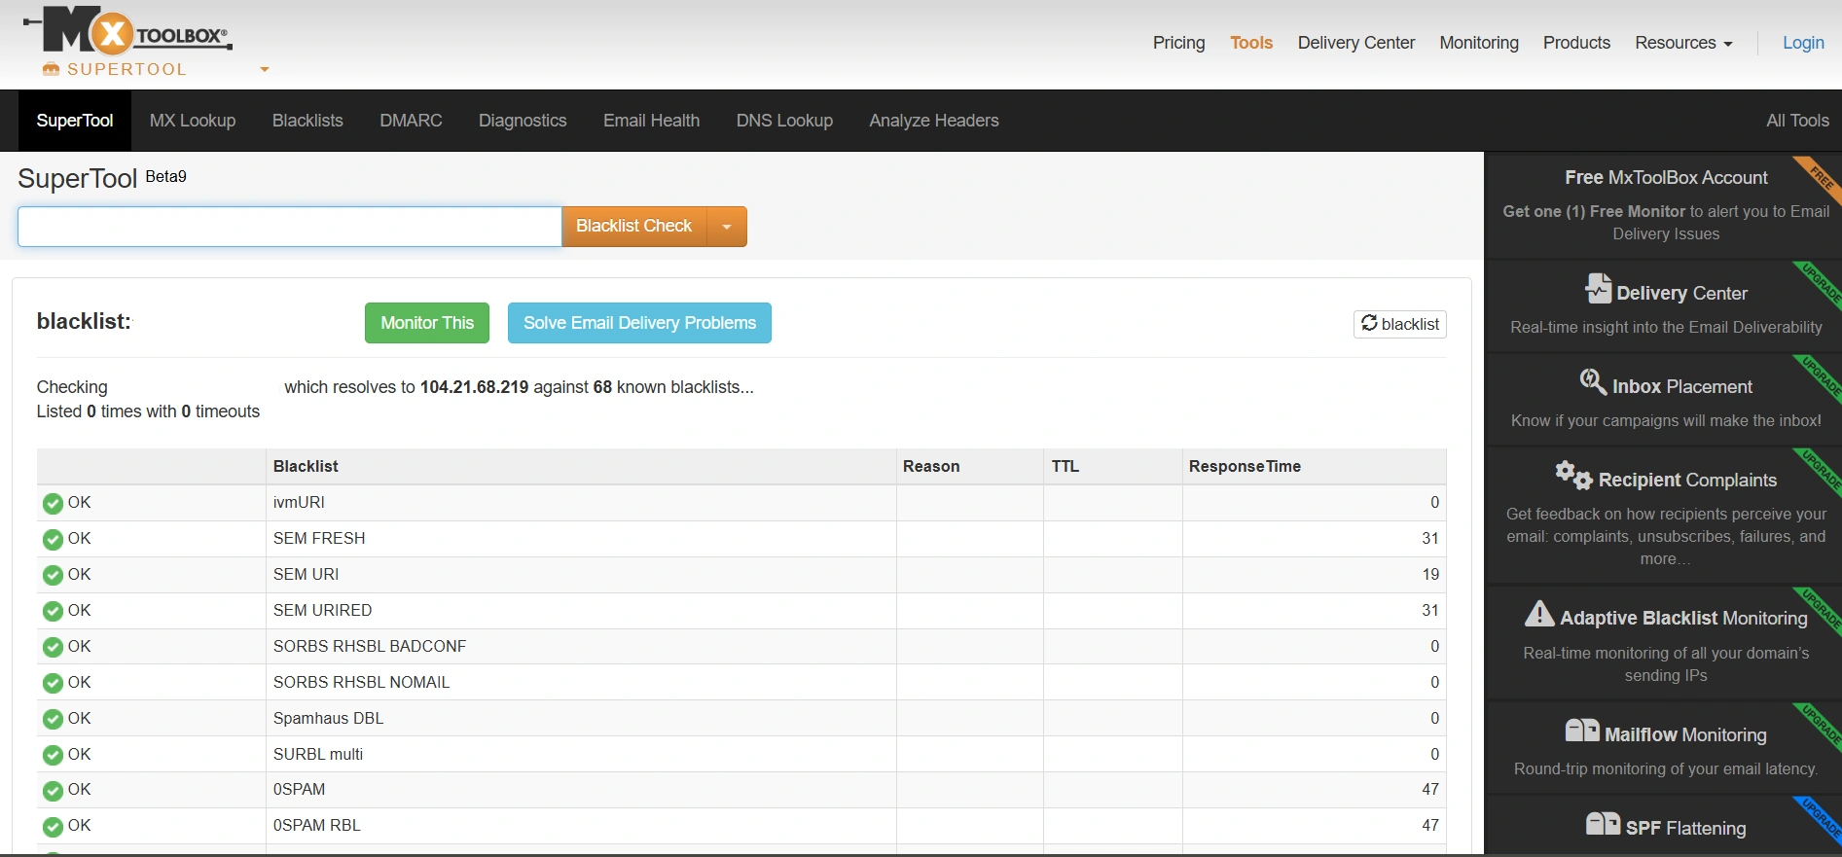Click the SURBL multi blacklist name
This screenshot has width=1842, height=857.
318,755
